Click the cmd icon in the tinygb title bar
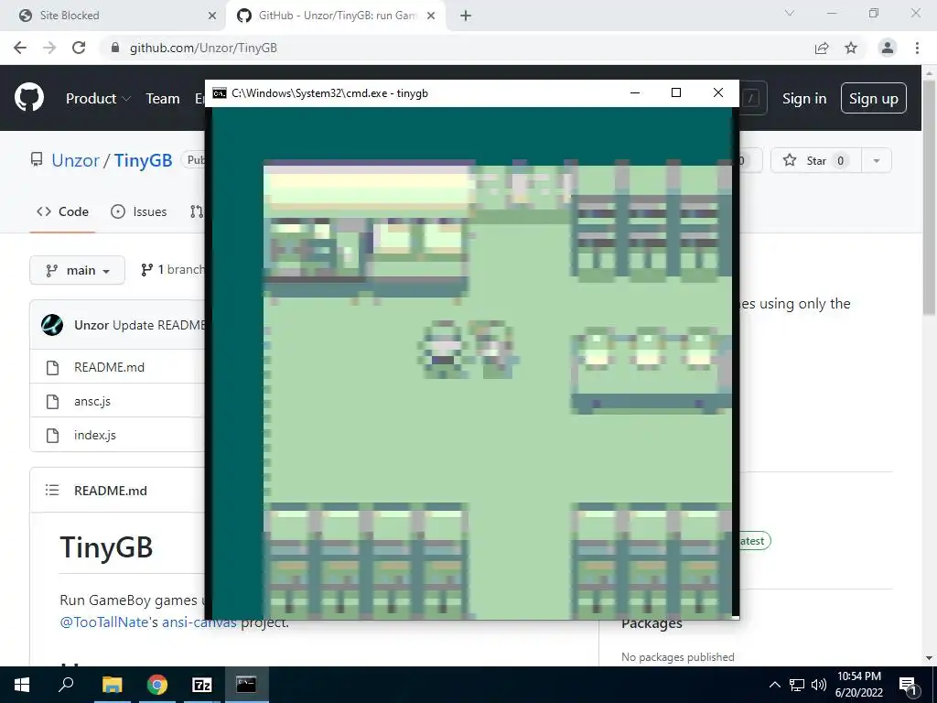This screenshot has width=937, height=703. pyautogui.click(x=220, y=92)
